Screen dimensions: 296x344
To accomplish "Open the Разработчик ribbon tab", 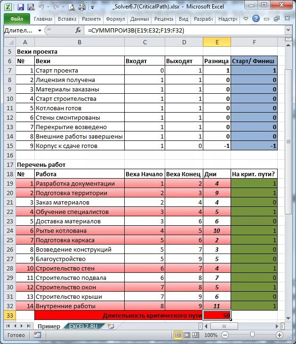I will point(203,19).
